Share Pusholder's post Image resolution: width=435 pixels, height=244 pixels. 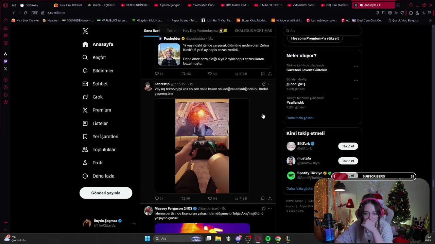coord(270,74)
